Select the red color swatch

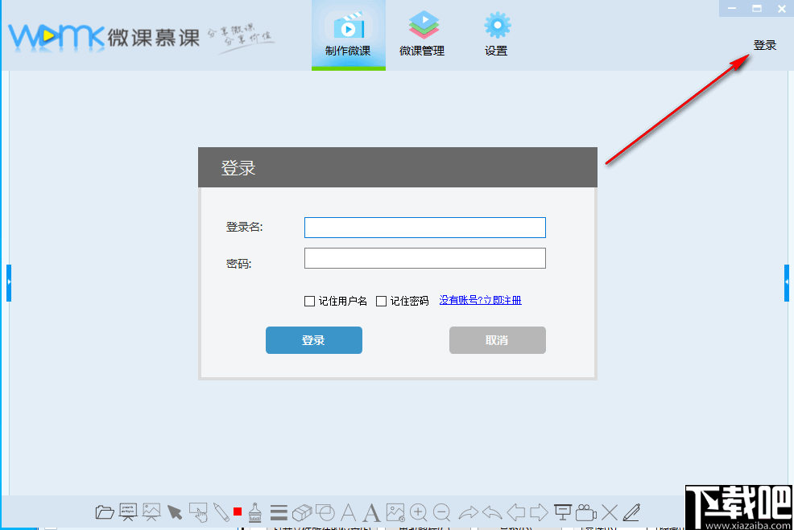[238, 512]
